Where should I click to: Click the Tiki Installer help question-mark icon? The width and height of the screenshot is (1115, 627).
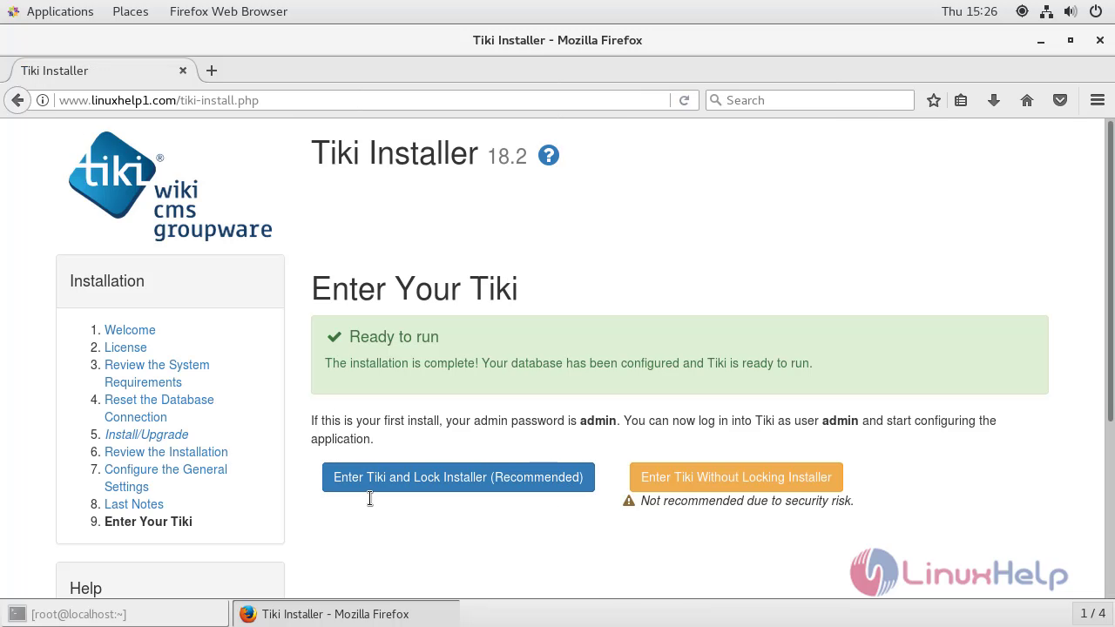coord(549,155)
